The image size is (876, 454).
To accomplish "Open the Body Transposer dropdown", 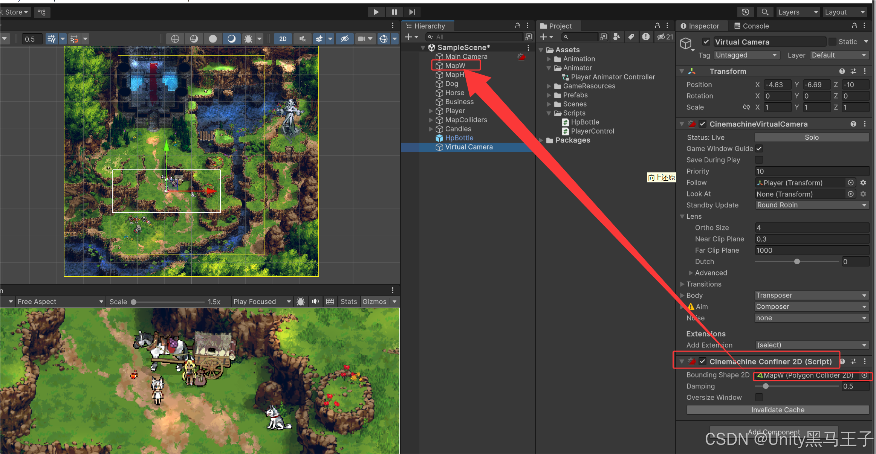I will point(812,296).
